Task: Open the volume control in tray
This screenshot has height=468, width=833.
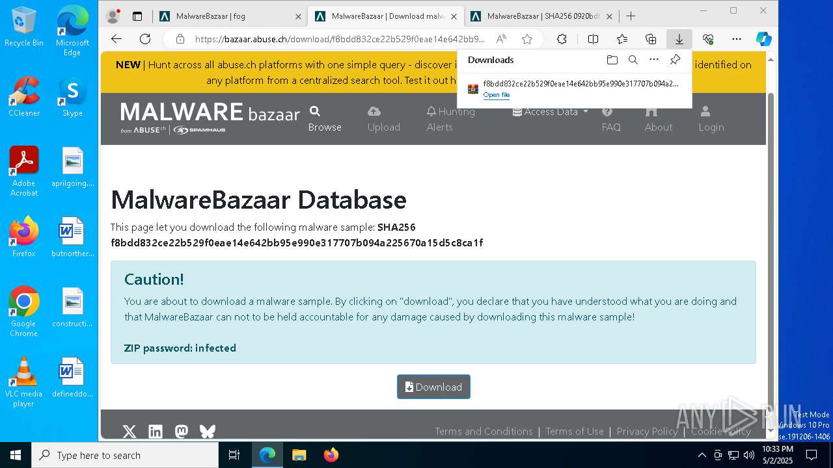Action: (x=749, y=455)
